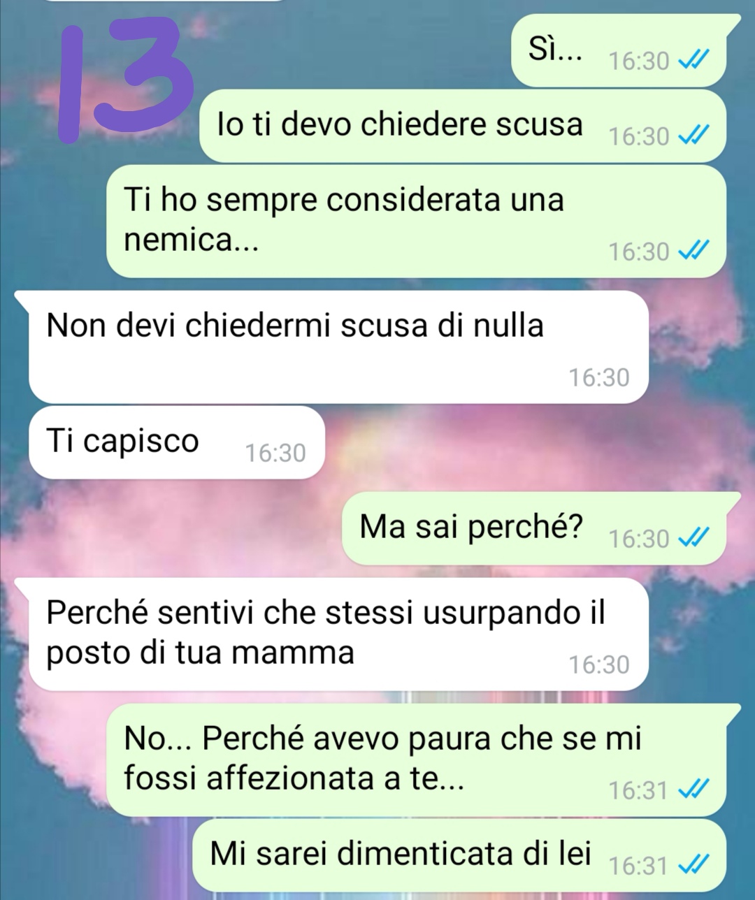
Task: Select the 'Io ti devo chiedere scusa' message
Action: 463,126
